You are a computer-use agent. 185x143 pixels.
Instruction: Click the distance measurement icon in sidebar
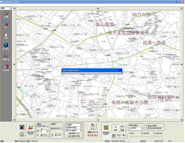click(x=6, y=57)
